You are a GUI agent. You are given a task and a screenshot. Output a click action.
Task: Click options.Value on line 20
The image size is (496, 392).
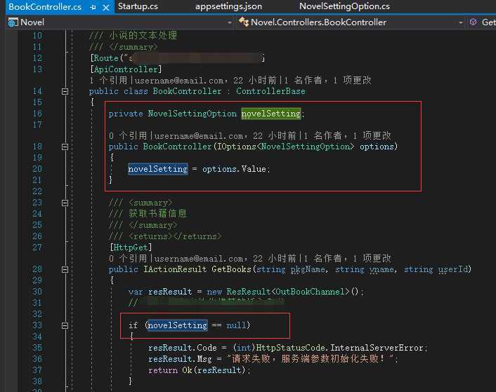tap(234, 169)
